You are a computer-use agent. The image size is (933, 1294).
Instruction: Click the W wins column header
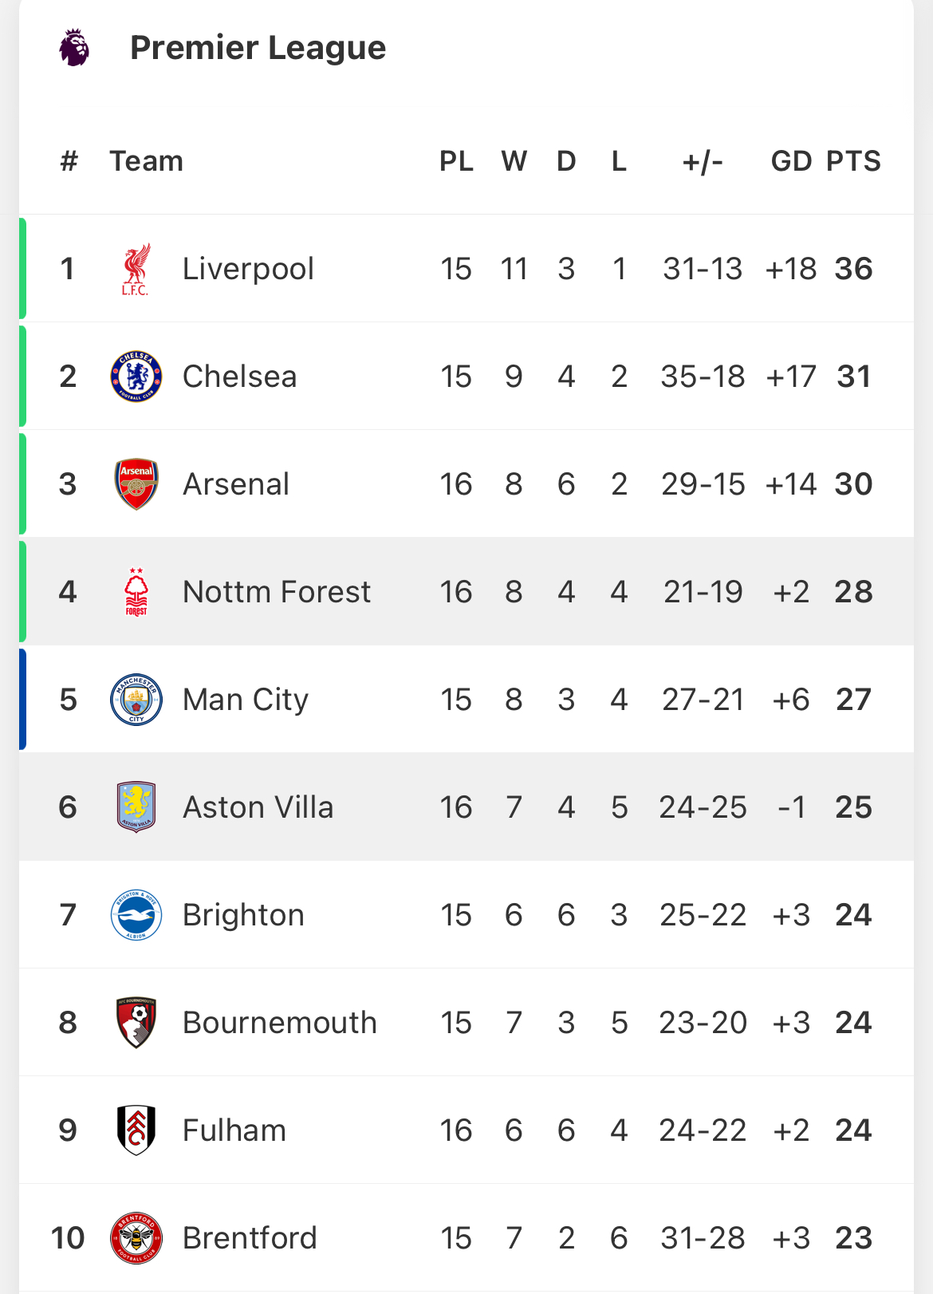[514, 161]
